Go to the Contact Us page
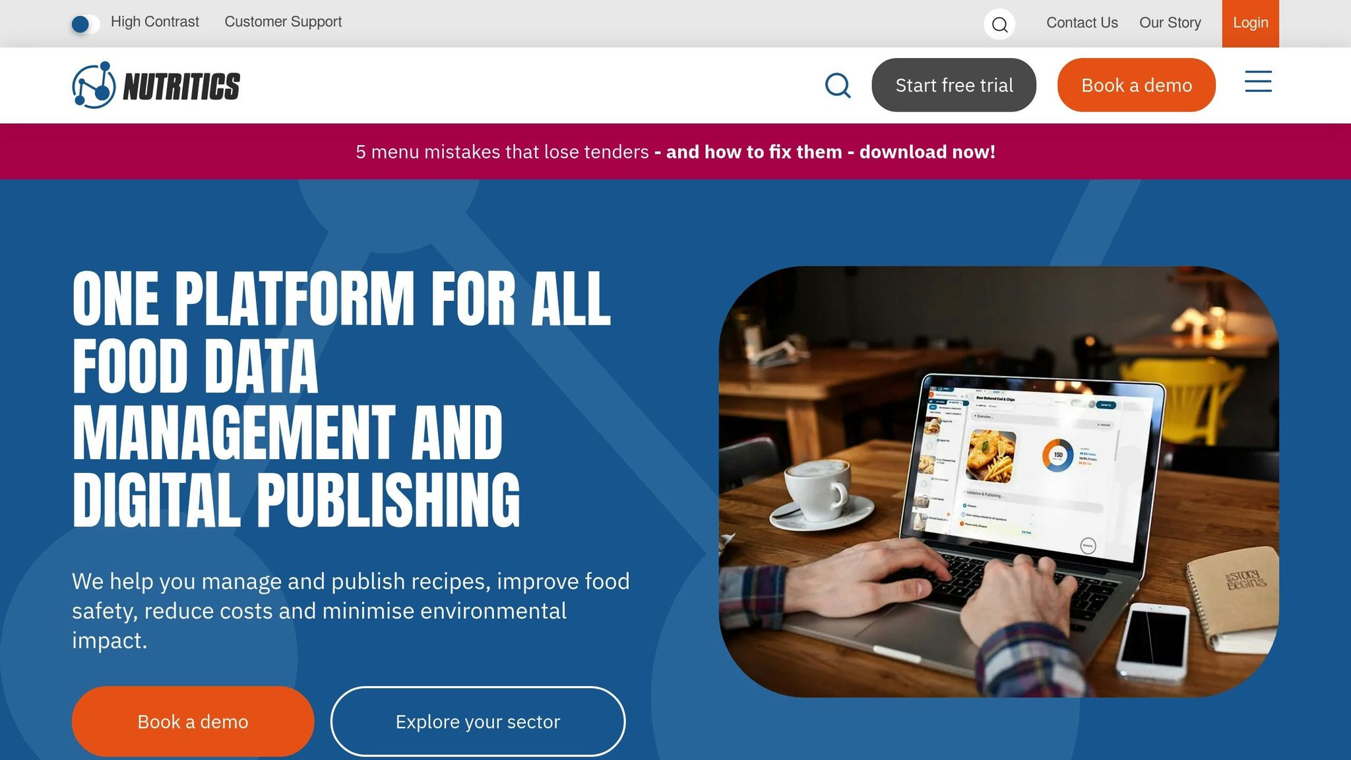Screen dimensions: 1351x760 [1082, 22]
